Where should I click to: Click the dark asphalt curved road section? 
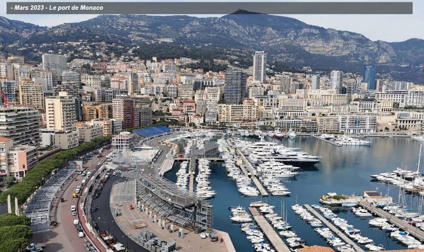tap(109, 210)
